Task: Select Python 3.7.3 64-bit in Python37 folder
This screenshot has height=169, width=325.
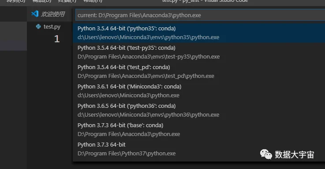Action: [199, 149]
